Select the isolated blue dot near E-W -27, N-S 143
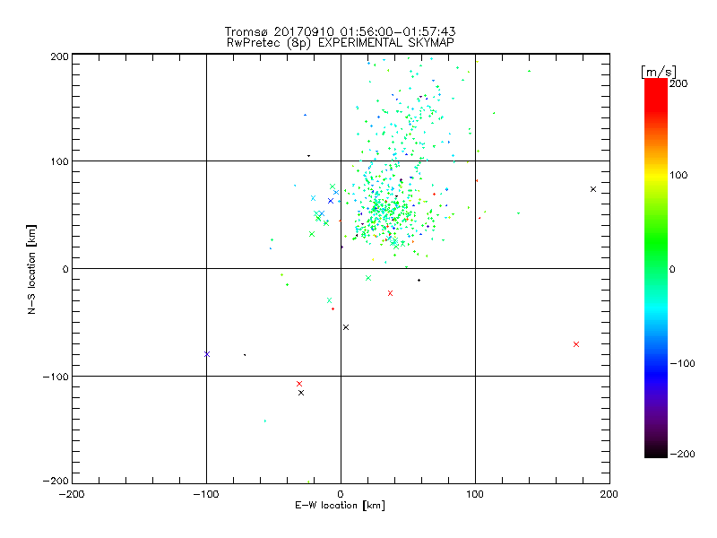The image size is (717, 538). pos(305,115)
